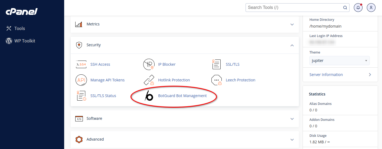Click the Hotlink Protection chain icon
This screenshot has height=149, width=382.
[x=149, y=80]
